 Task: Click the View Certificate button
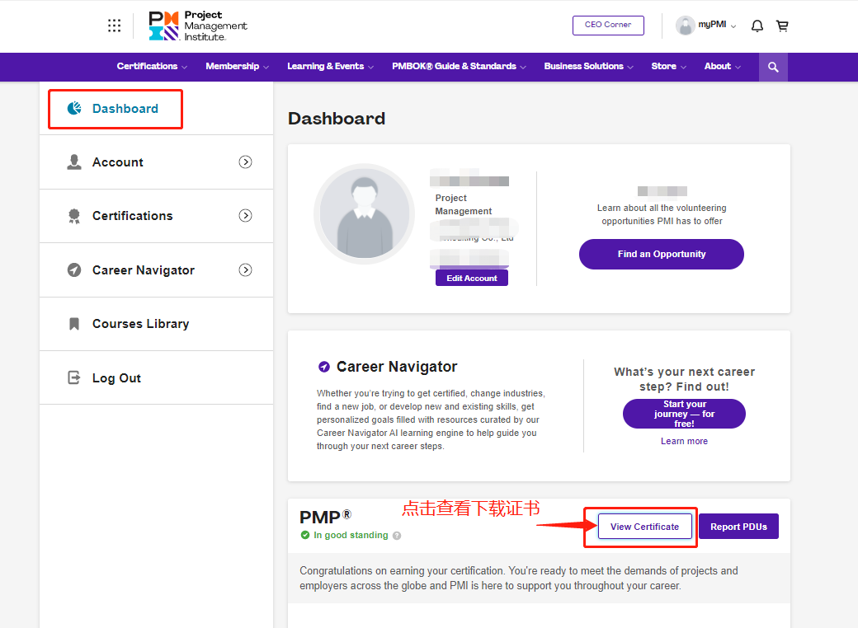pyautogui.click(x=644, y=527)
